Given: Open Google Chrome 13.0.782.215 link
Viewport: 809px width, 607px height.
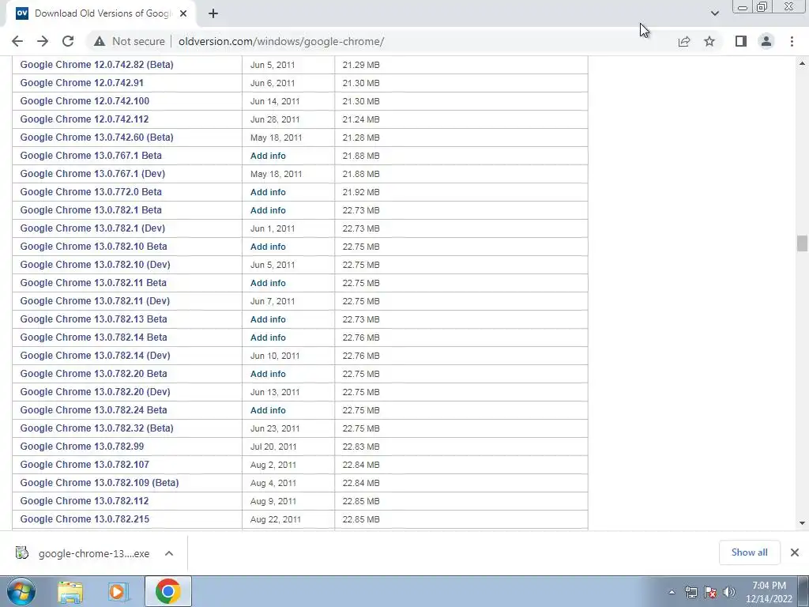Looking at the screenshot, I should [x=85, y=518].
